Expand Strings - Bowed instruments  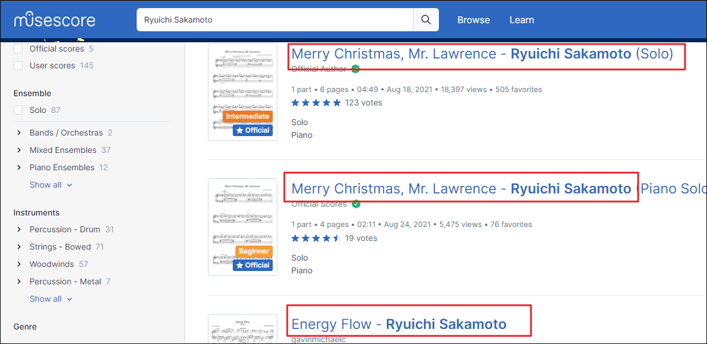tap(19, 247)
